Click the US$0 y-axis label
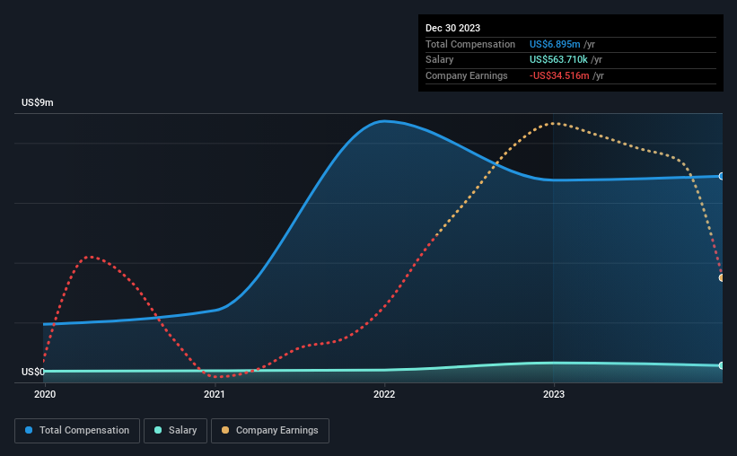Viewport: 737px width, 456px height. 33,372
